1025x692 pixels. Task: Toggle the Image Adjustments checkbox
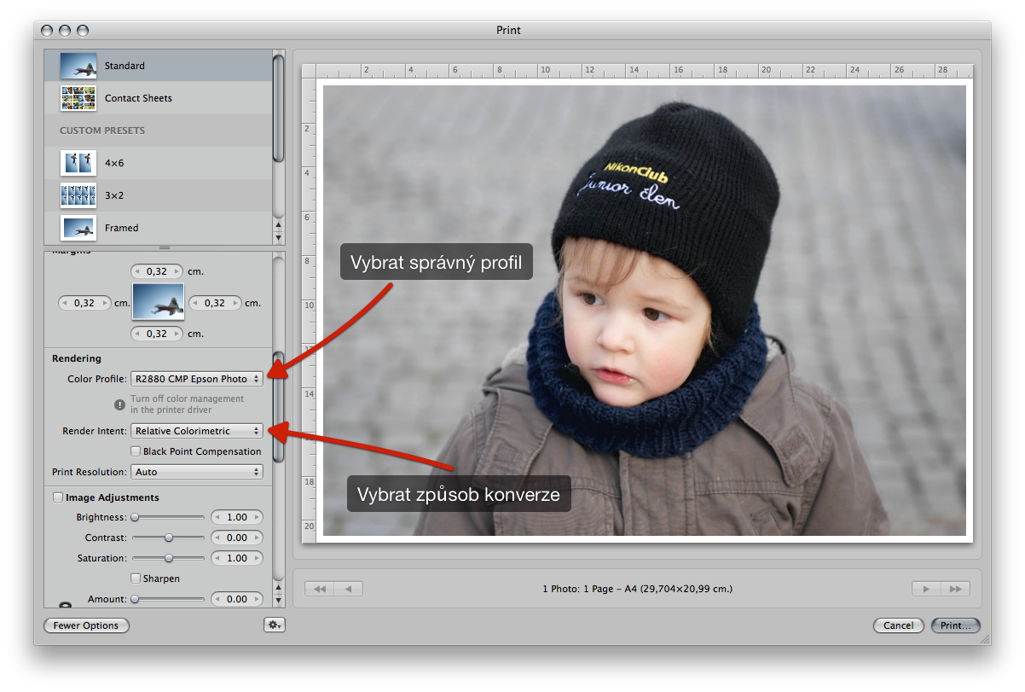pos(58,497)
